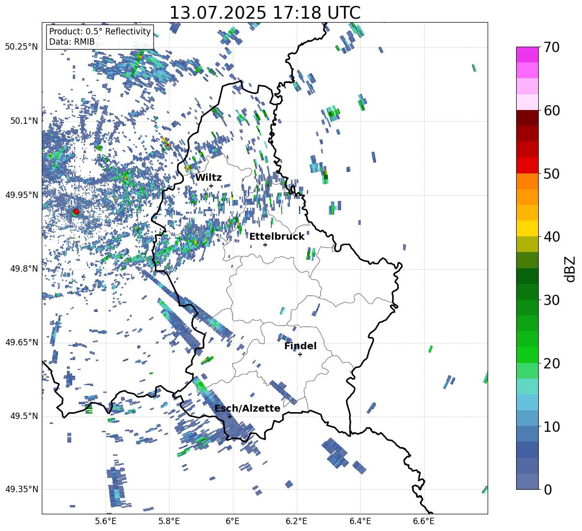
Task: Click the latitude label 49.65°N
Action: click(x=22, y=342)
